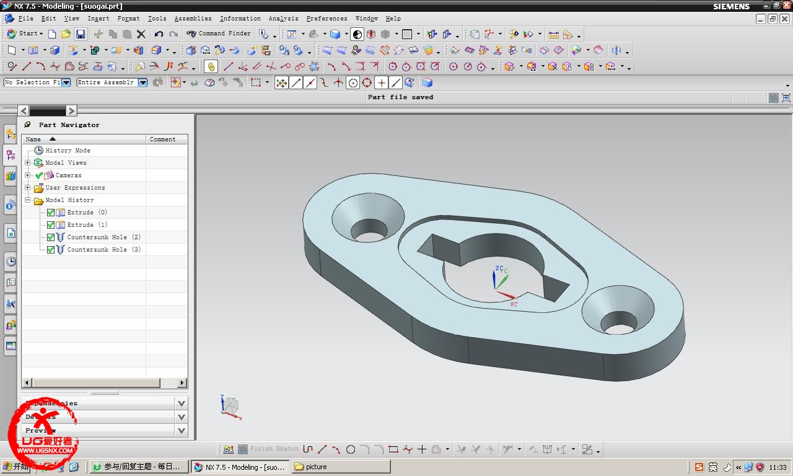Click the taskbar clock showing 11:33
This screenshot has width=793, height=476.
point(778,467)
